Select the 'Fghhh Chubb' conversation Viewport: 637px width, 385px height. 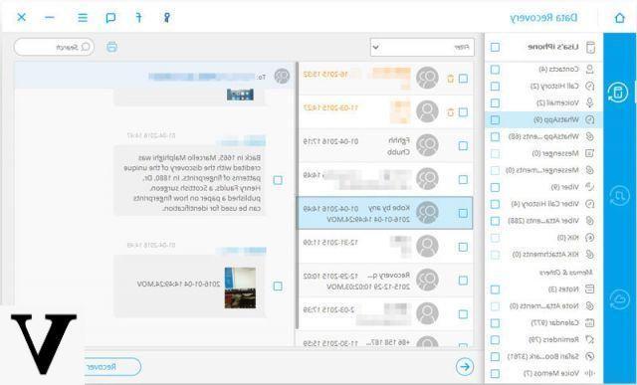386,146
